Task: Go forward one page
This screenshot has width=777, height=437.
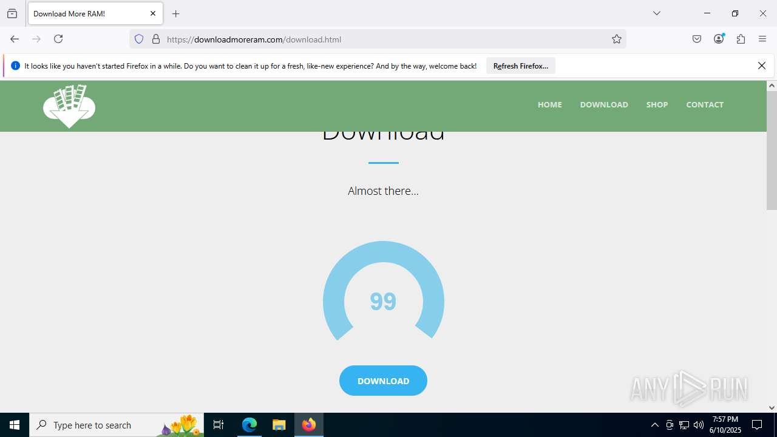Action: [36, 39]
